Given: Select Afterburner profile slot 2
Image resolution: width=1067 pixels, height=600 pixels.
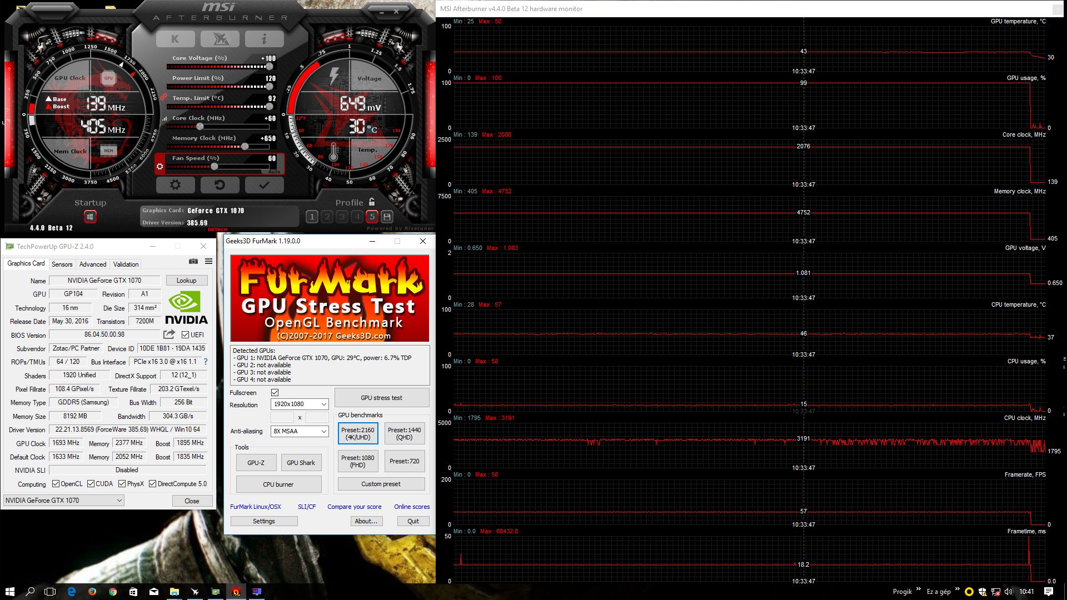Looking at the screenshot, I should [327, 217].
